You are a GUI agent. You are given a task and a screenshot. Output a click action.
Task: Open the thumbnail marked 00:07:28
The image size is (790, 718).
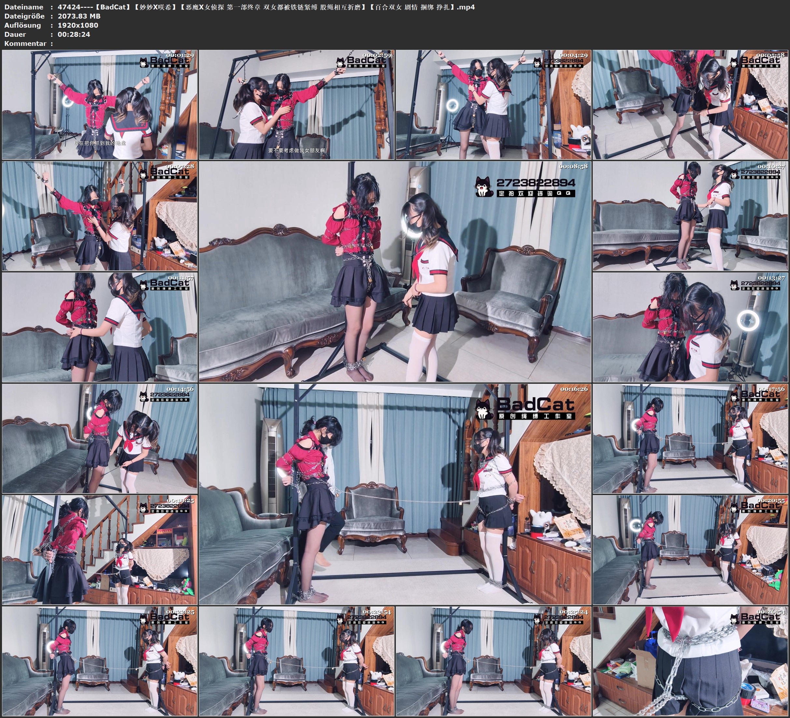tap(100, 216)
